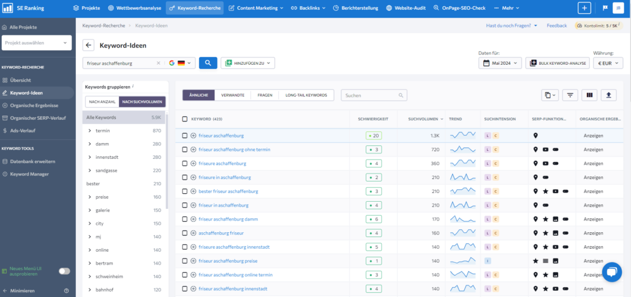
Task: Open 'friseur aschaffenburg preise' keyword link
Action: [x=228, y=261]
